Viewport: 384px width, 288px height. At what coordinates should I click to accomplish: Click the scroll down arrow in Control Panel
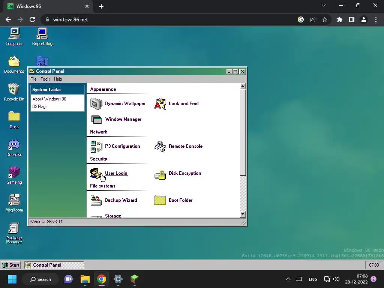[x=243, y=214]
